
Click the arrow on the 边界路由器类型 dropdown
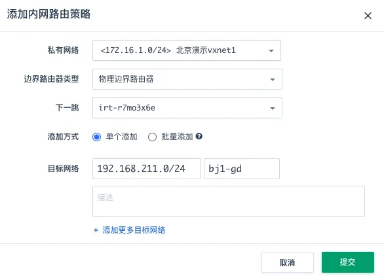pyautogui.click(x=273, y=79)
